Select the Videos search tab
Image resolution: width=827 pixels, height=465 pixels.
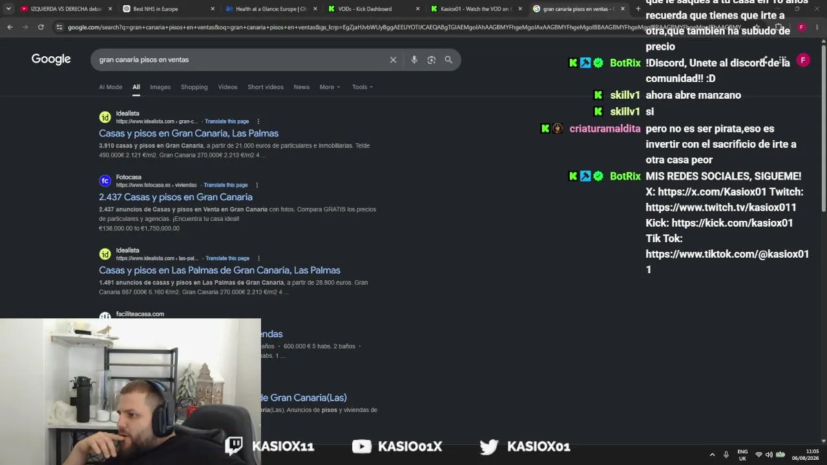coord(227,87)
